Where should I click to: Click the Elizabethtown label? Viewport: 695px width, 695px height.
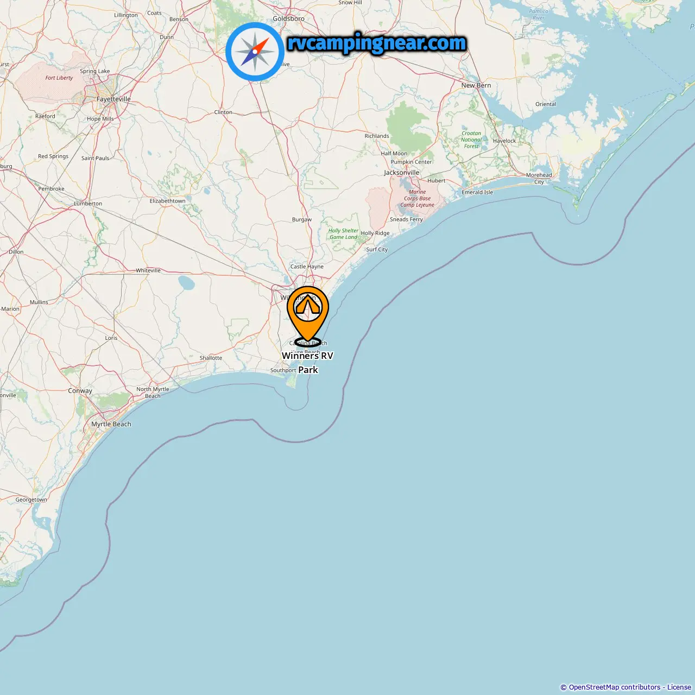[168, 201]
